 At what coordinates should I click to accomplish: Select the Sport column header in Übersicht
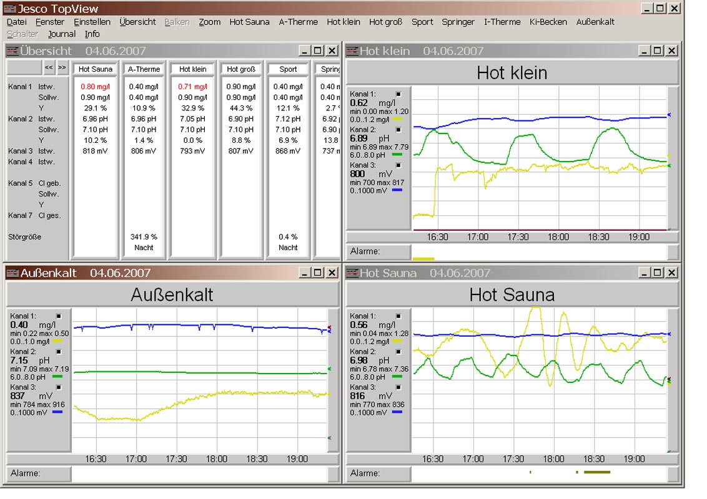coord(287,69)
